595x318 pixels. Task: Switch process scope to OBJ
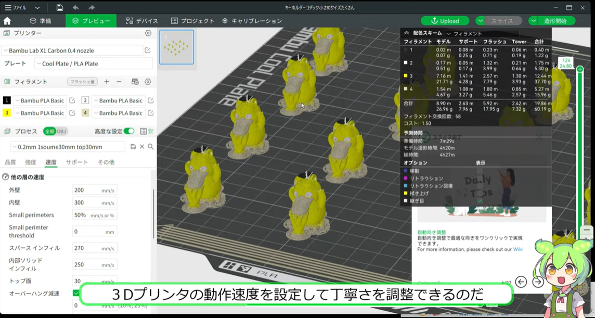tap(61, 131)
